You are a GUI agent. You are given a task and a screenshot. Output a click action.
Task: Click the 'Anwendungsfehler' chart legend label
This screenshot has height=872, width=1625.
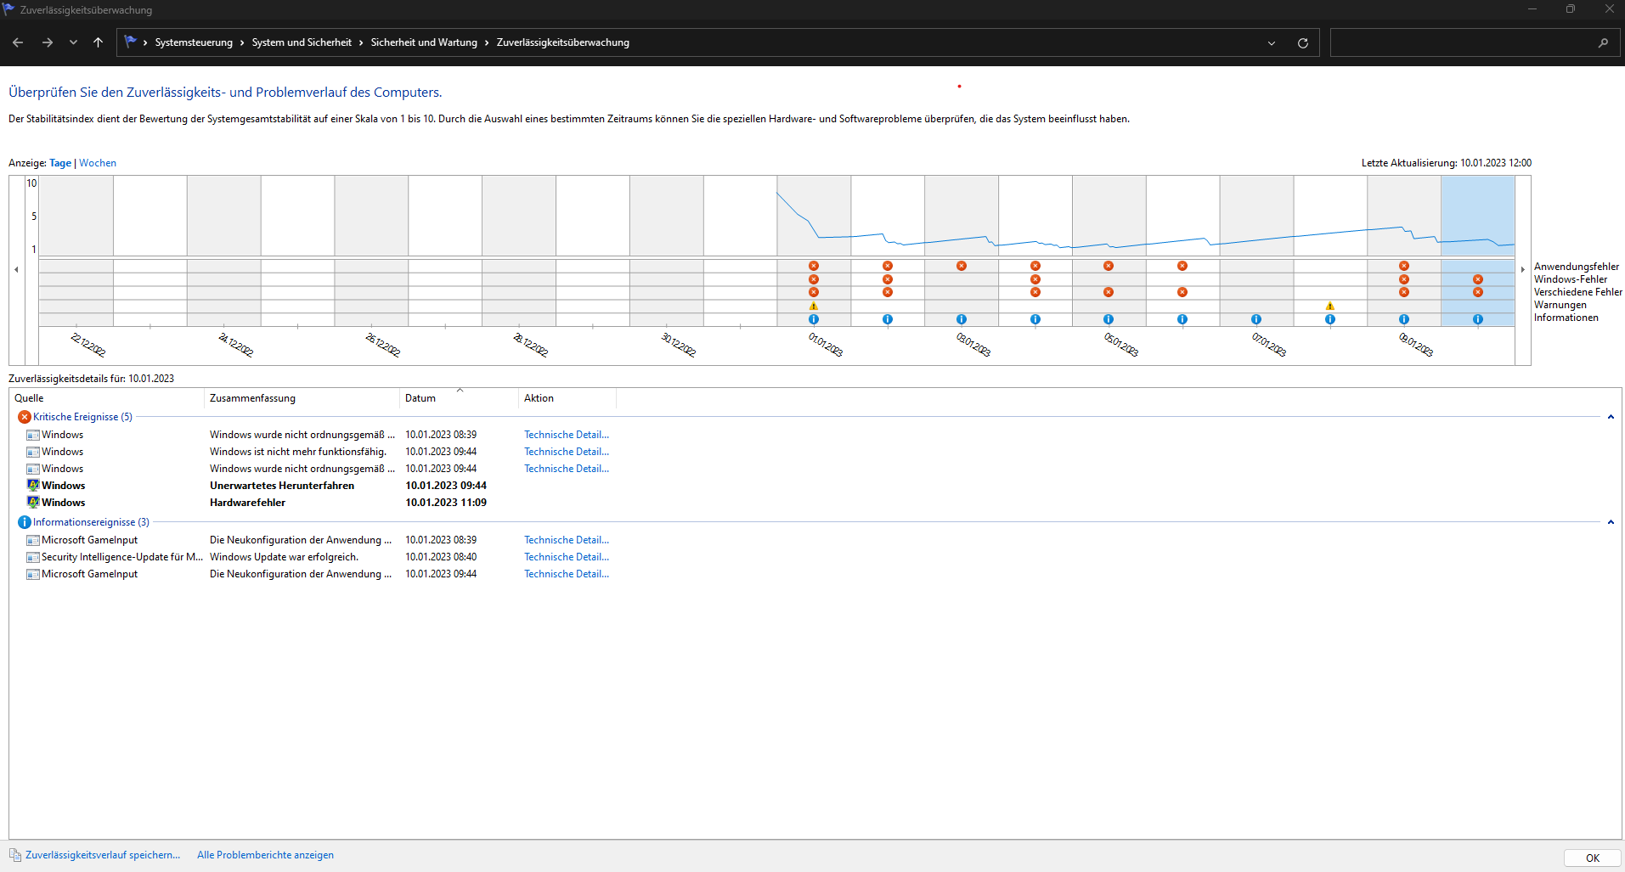(1577, 267)
